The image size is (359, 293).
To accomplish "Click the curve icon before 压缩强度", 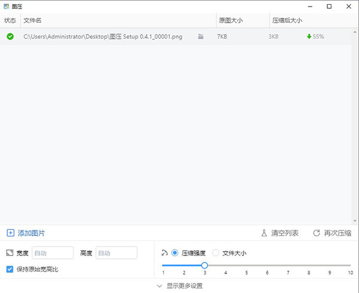I will tap(165, 252).
